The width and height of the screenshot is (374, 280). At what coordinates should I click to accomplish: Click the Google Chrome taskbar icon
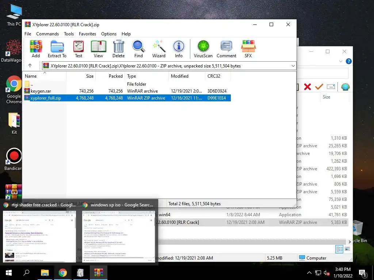63,273
